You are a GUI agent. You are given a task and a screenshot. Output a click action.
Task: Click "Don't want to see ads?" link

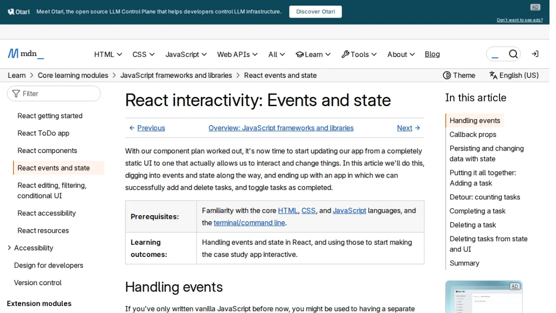point(520,20)
